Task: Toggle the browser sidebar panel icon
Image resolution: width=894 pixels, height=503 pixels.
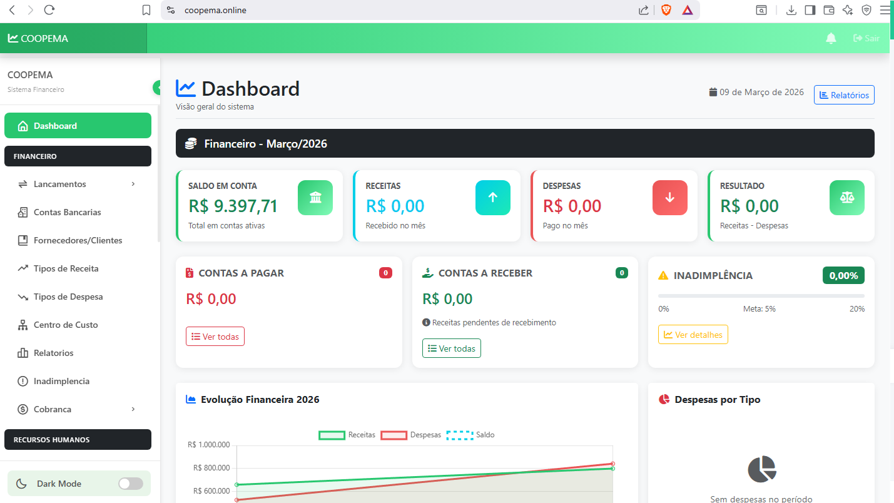Action: (810, 10)
